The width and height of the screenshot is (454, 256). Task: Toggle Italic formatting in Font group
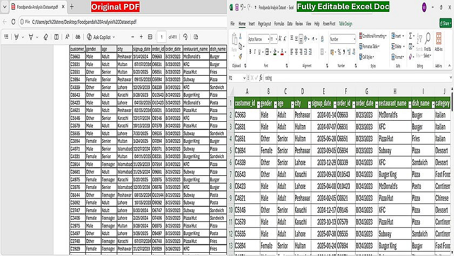click(x=255, y=51)
